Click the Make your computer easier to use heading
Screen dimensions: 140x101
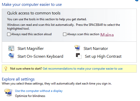click(32, 5)
